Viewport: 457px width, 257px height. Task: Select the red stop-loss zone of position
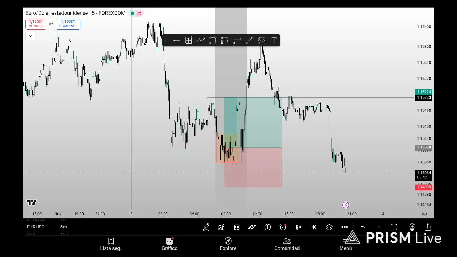coord(253,167)
